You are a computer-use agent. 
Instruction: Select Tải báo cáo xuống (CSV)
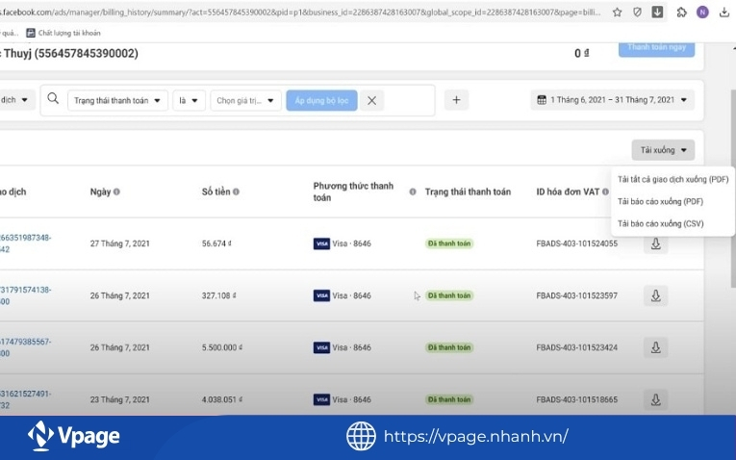(660, 223)
